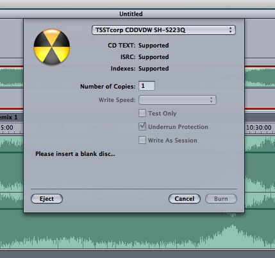Toggle the Underrun Protection checkbox

click(142, 126)
